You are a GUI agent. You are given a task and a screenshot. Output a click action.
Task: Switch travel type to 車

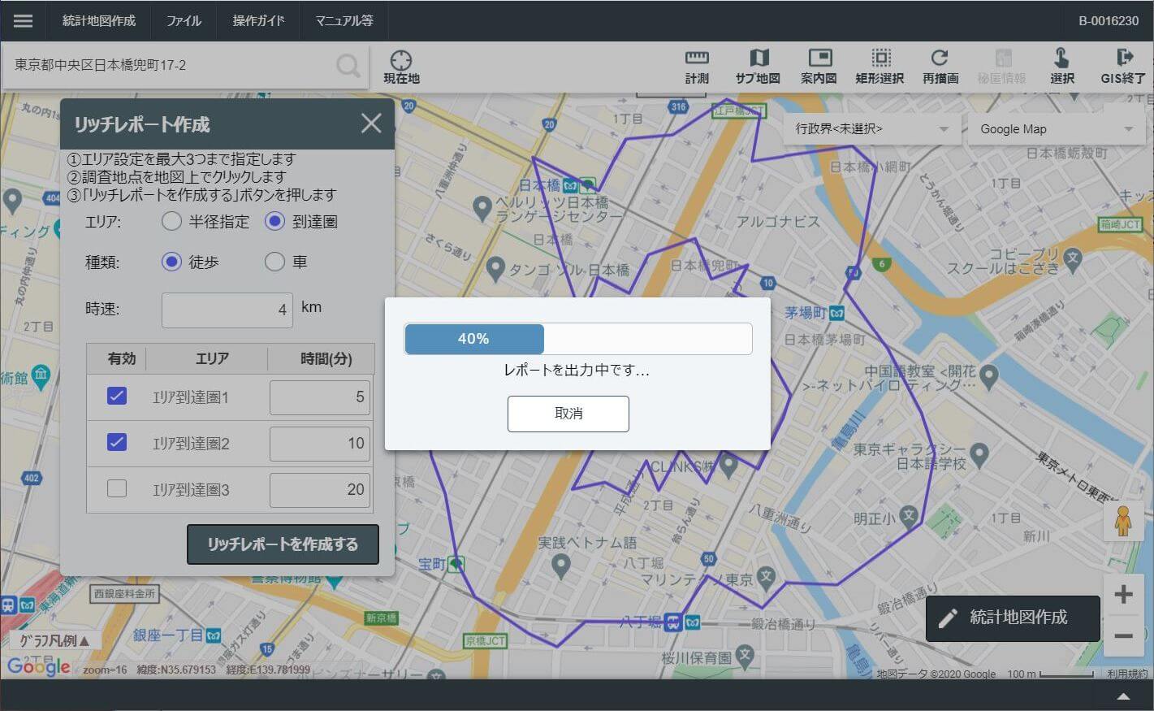point(274,261)
